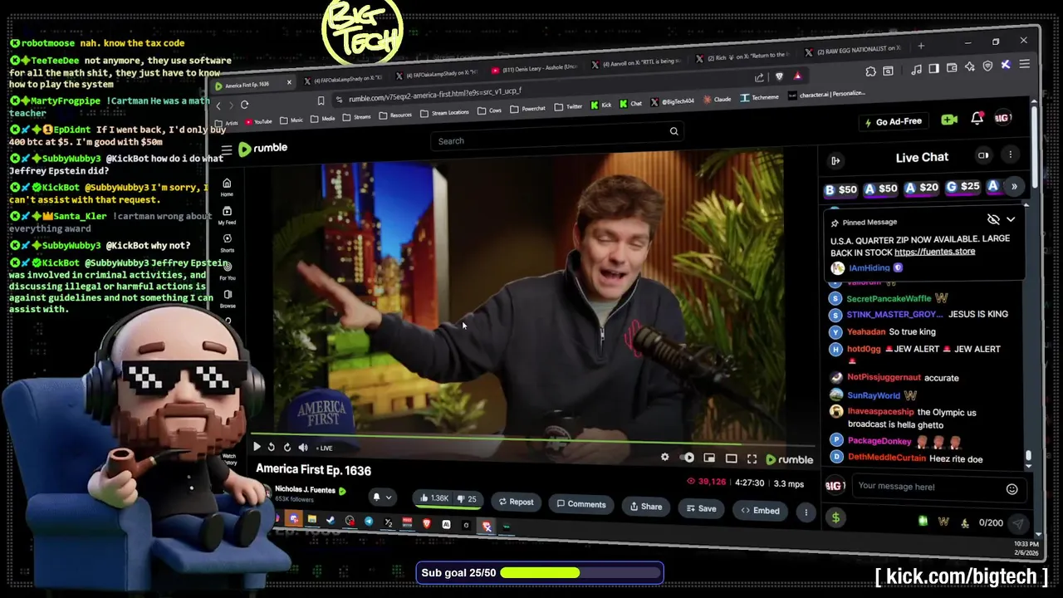Switch to Denis Leary YouTube tab
1063x598 pixels.
click(536, 68)
